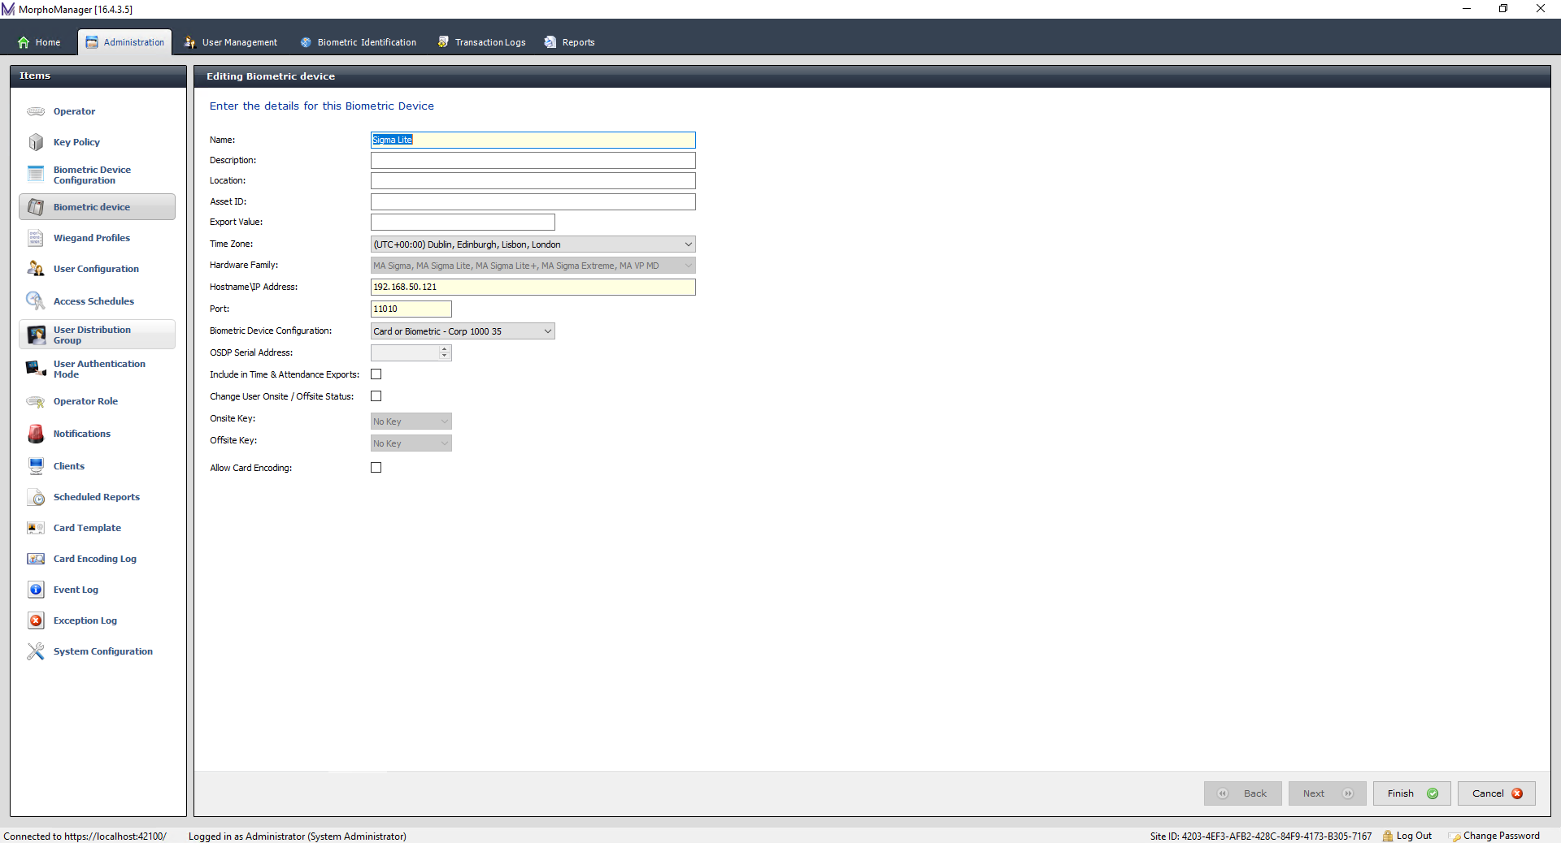
Task: Click the Back button
Action: coord(1243,793)
